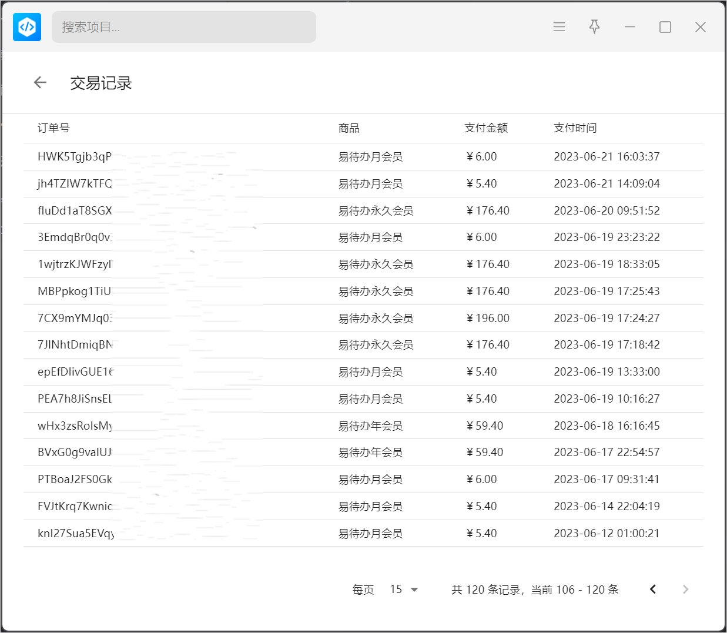Click 易待办年会员 in the 2023-06-18 row
Viewport: 727px width, 633px height.
click(370, 426)
